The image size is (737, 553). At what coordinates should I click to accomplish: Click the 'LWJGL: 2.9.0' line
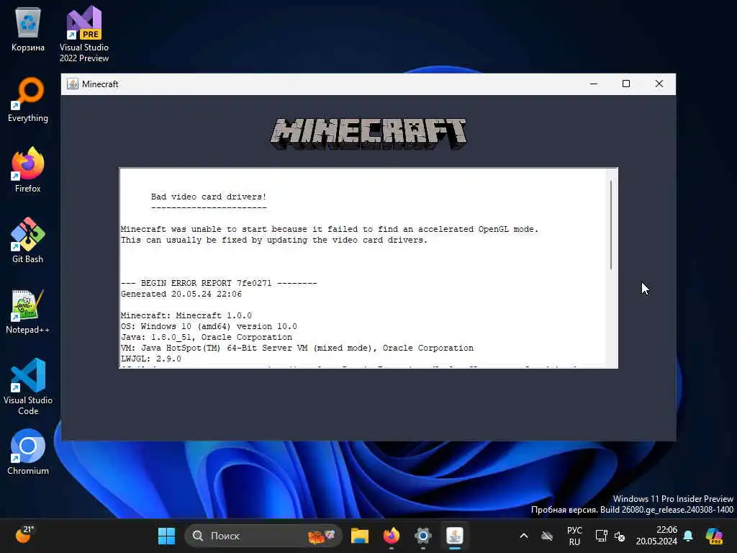point(151,359)
